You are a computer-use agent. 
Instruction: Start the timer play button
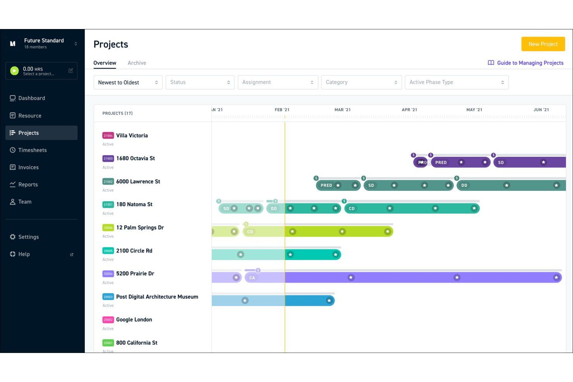point(14,71)
